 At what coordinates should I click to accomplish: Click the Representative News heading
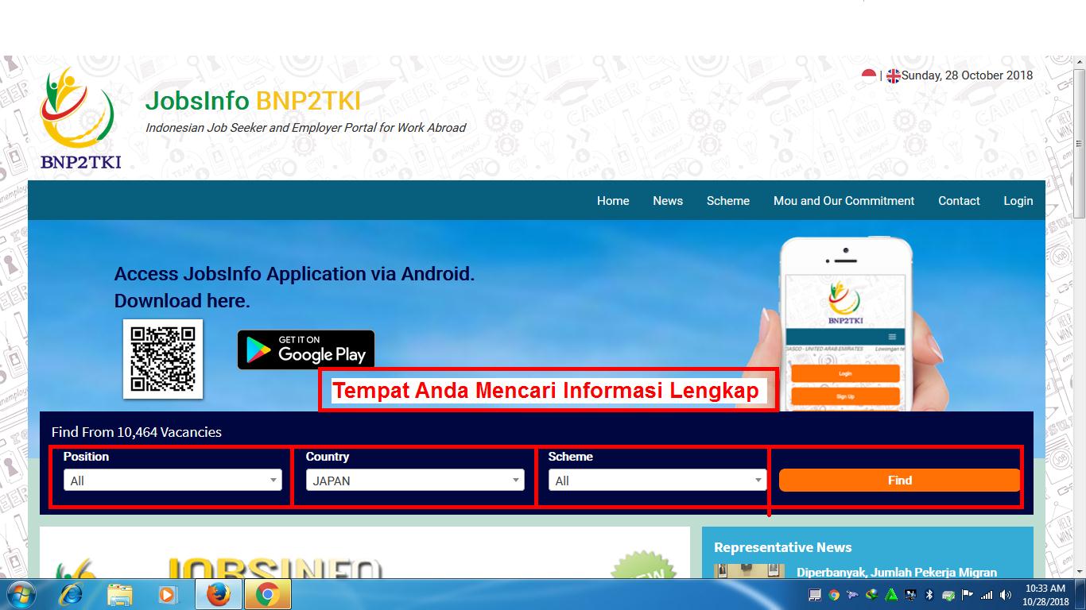click(x=783, y=547)
